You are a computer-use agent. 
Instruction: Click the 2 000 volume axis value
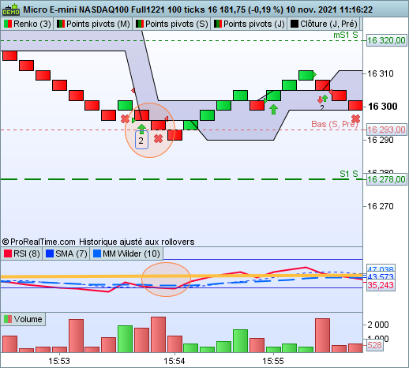click(377, 325)
